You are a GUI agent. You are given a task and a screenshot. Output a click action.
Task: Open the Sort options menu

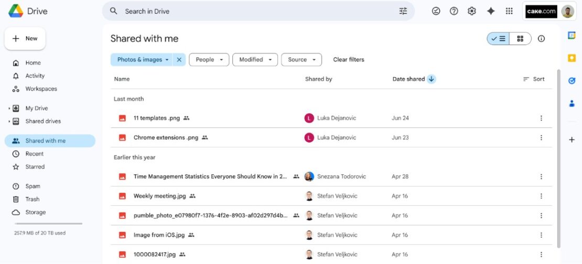tap(533, 79)
